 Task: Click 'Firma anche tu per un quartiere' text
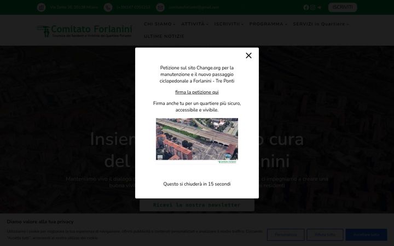click(197, 107)
